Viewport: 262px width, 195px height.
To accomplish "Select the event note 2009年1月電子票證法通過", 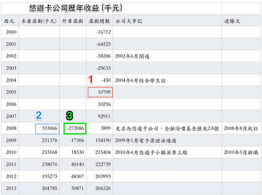I will 146,141.
